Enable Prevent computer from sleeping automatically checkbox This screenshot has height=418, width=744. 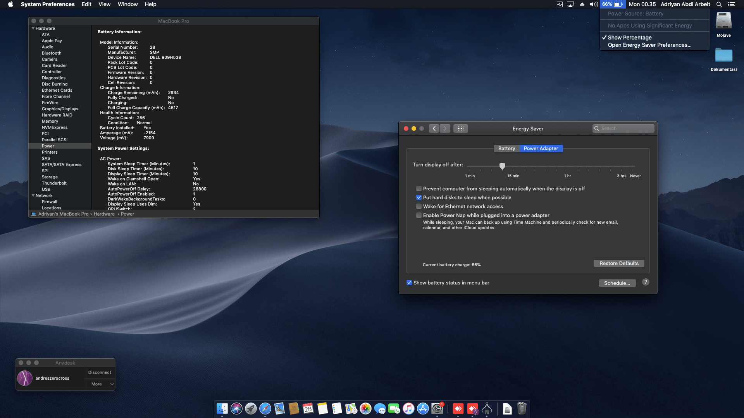click(x=419, y=188)
